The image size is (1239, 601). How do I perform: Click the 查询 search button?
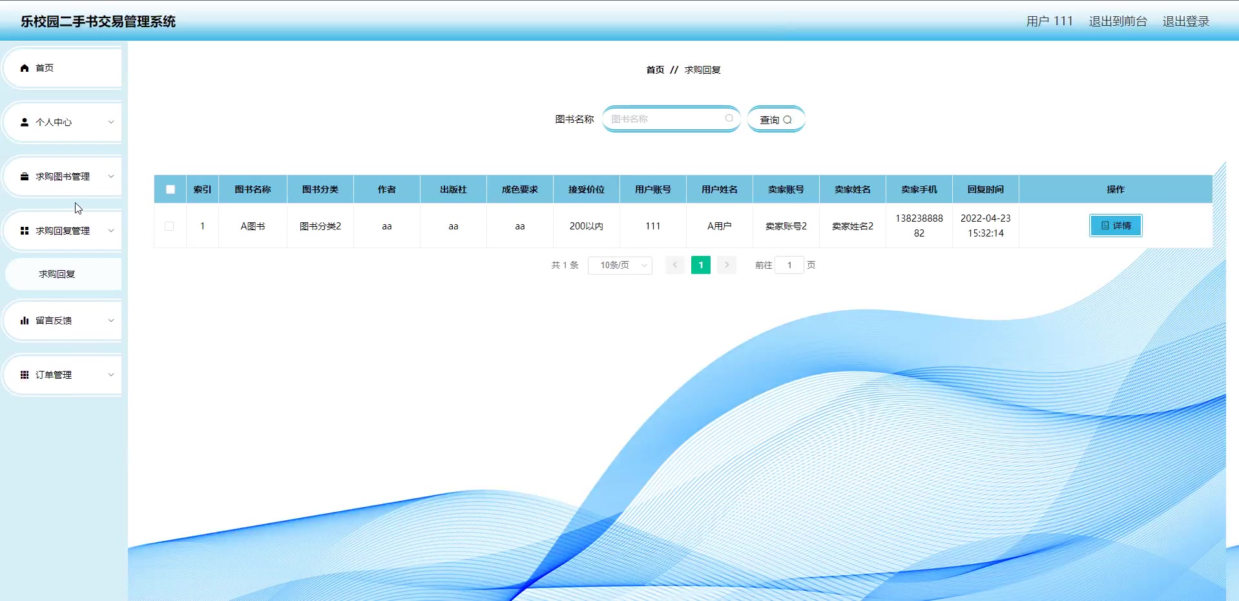point(776,120)
